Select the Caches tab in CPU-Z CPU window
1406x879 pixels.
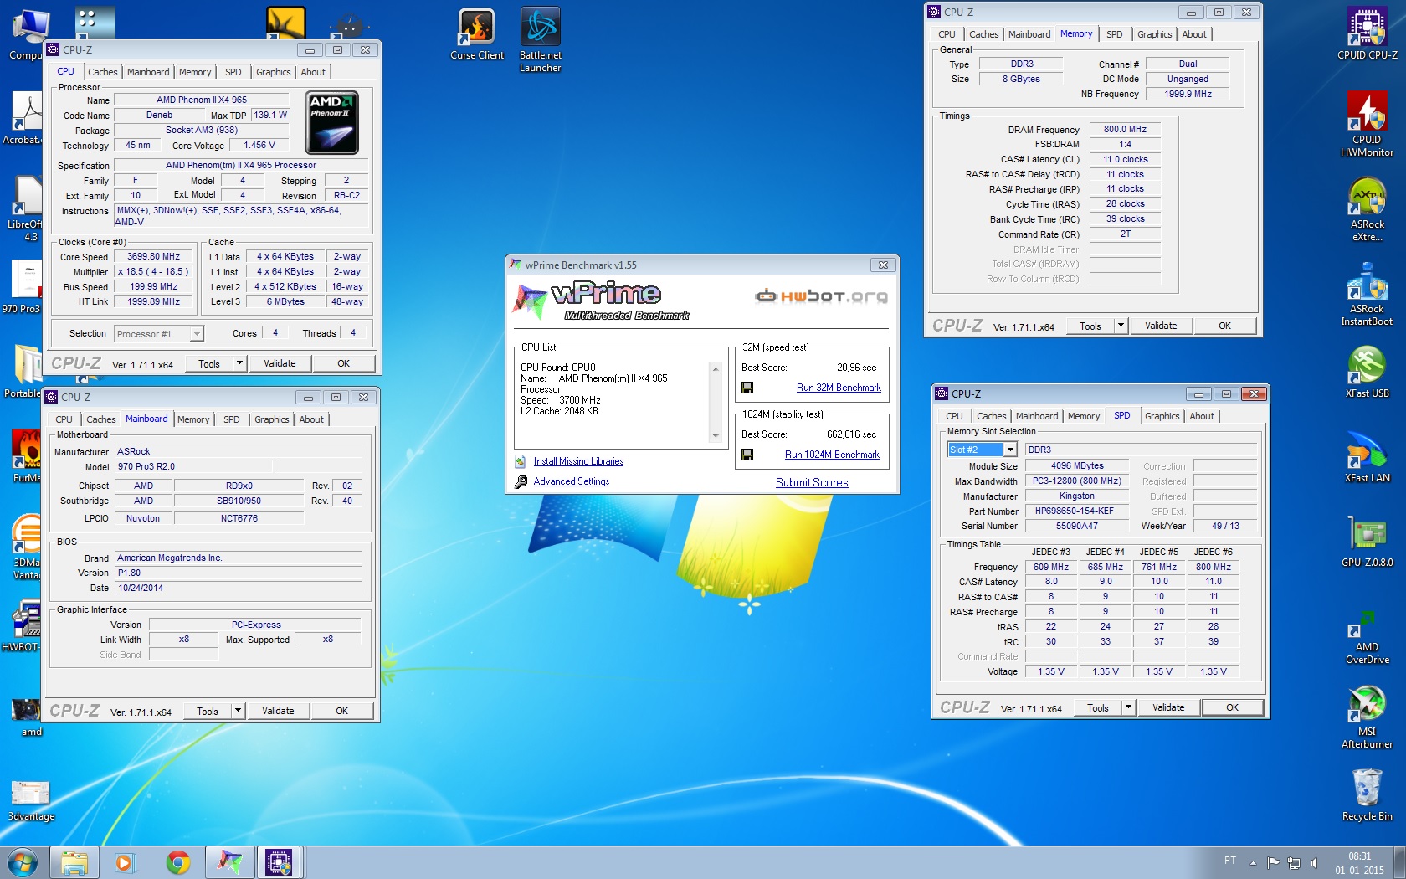103,72
